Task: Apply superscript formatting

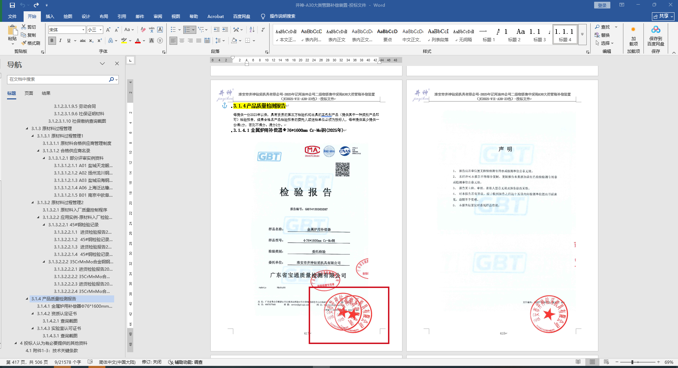Action: pos(100,41)
